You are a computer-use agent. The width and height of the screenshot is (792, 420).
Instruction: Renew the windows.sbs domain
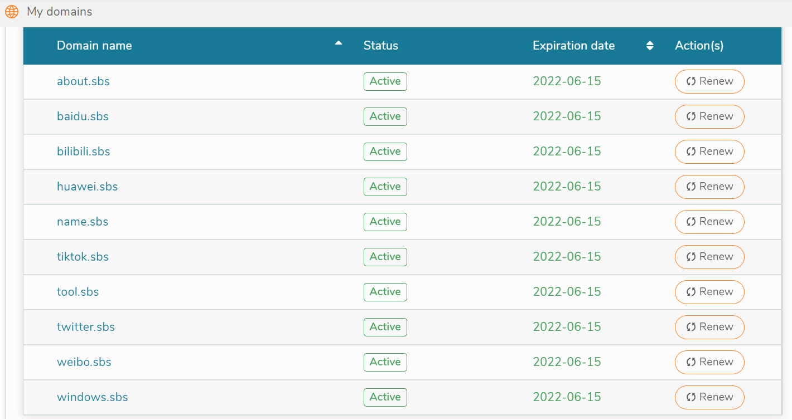pos(709,397)
